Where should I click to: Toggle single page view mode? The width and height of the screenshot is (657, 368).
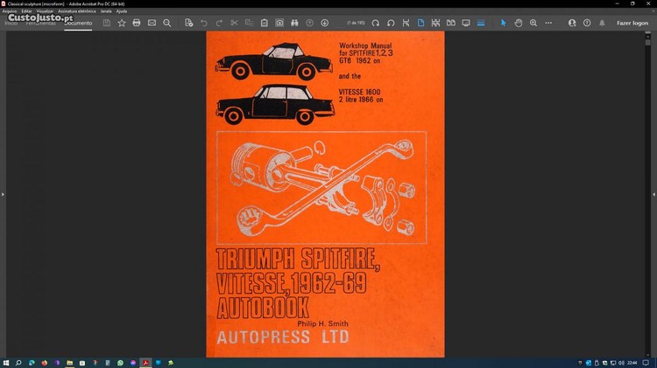point(420,23)
